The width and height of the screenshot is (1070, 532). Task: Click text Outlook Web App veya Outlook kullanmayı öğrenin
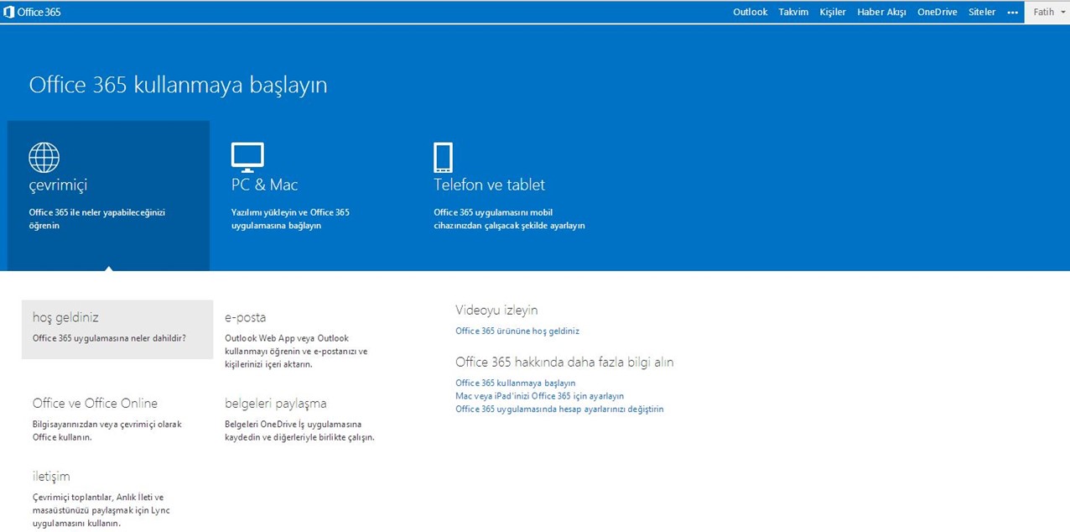296,351
